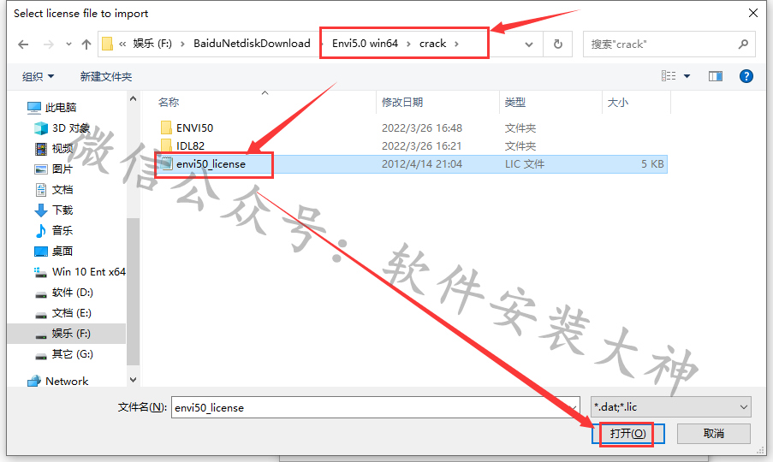Viewport: 773px width, 462px height.
Task: Select 文档 (E:) drive
Action: [72, 313]
